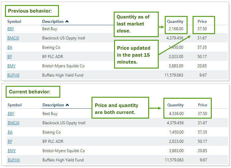The image size is (231, 168).
Task: Open the BP link in the Current behavior table
Action: (x=10, y=141)
